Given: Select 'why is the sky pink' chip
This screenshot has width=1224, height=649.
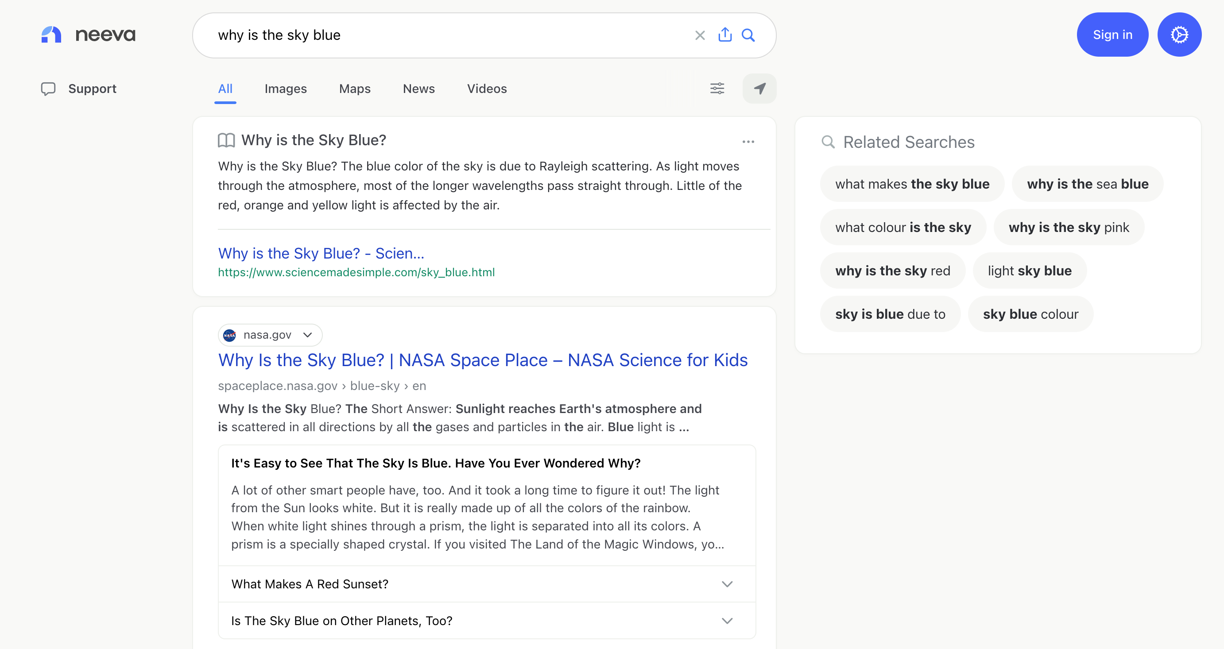Looking at the screenshot, I should 1069,227.
